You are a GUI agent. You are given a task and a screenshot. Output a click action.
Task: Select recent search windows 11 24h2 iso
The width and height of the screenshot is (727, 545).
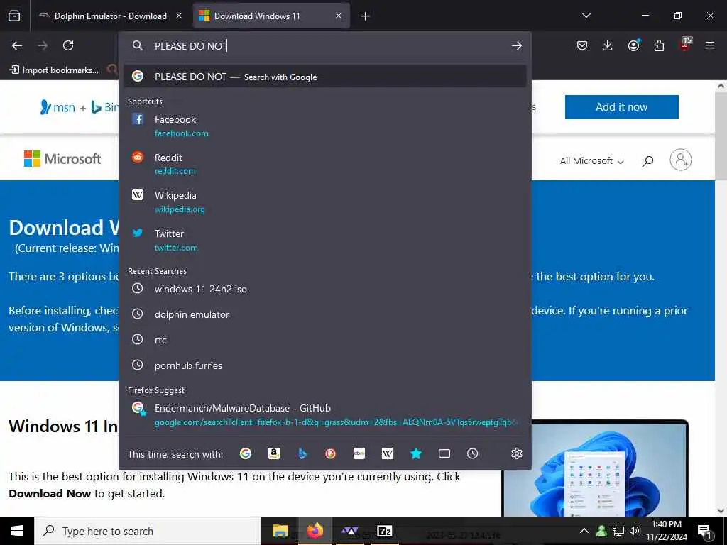325,289
